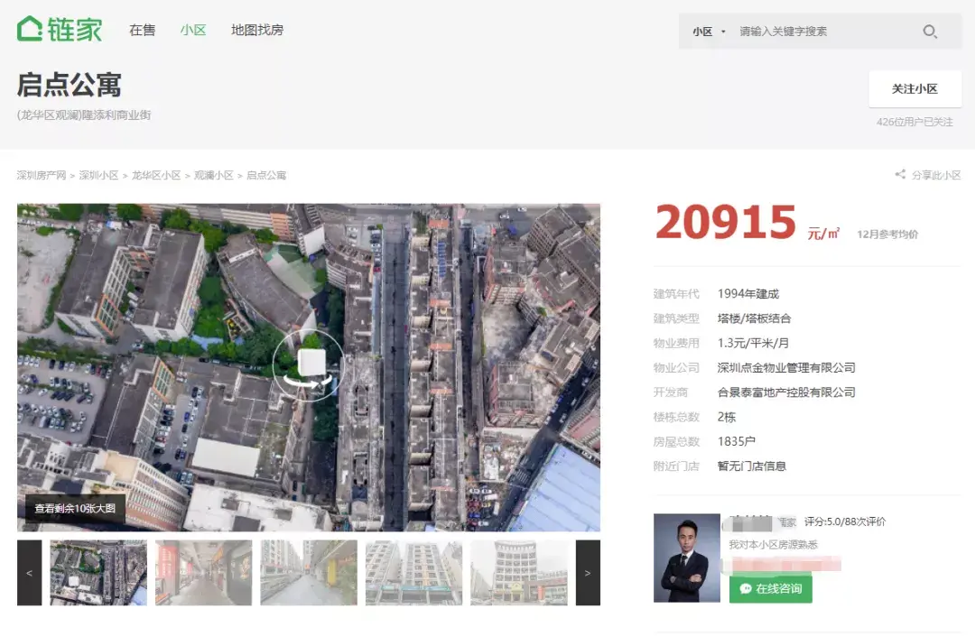Navigate to 观澜小区 breadcrumb
Viewport: 975px width, 636px height.
tap(214, 175)
